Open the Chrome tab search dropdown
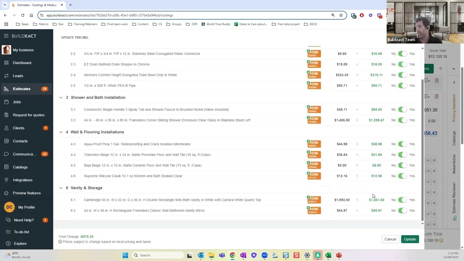Viewport: 464px width, 261px height. click(x=4, y=5)
